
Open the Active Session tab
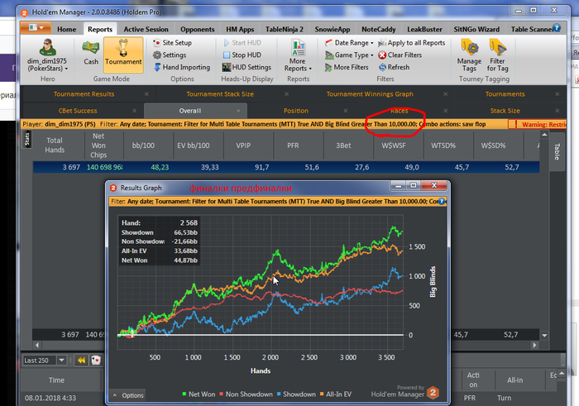tap(146, 29)
